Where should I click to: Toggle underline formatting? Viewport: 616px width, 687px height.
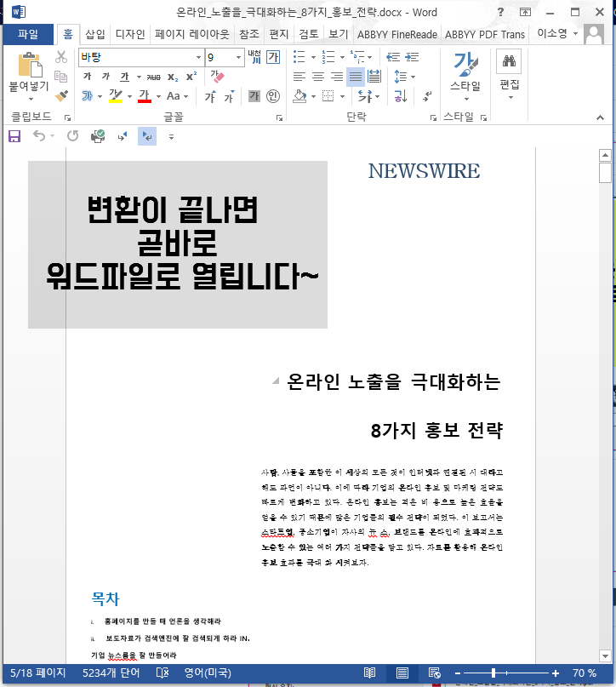[125, 77]
